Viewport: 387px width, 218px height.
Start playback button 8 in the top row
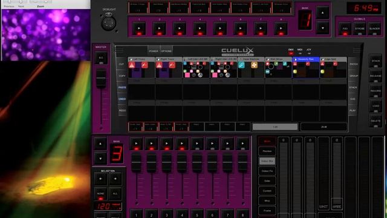pyautogui.click(x=281, y=29)
